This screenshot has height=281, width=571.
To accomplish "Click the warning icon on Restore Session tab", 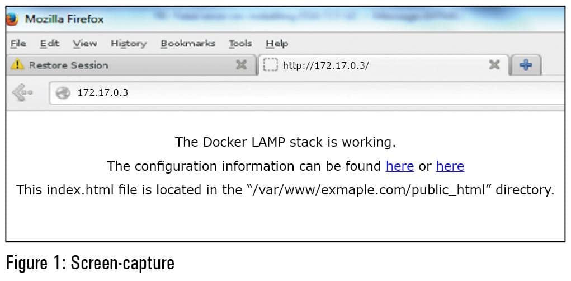I will coord(18,65).
